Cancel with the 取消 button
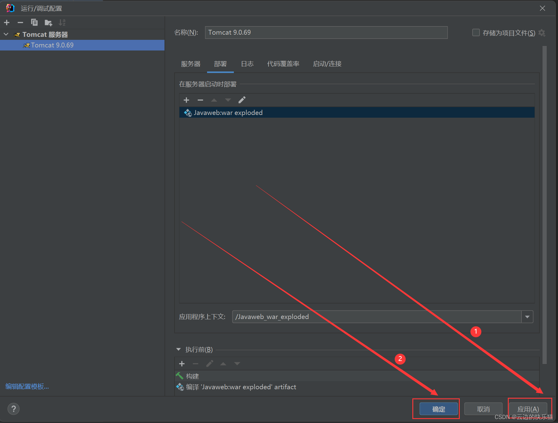The height and width of the screenshot is (423, 558). pyautogui.click(x=483, y=409)
